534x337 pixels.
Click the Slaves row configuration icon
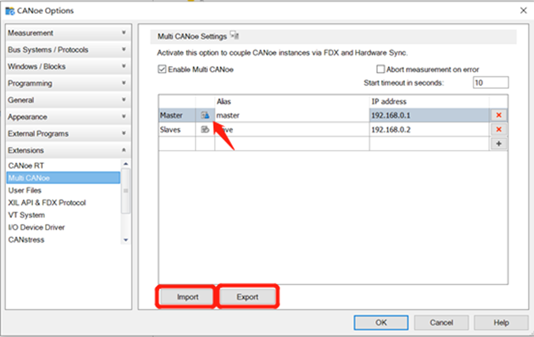coord(205,129)
